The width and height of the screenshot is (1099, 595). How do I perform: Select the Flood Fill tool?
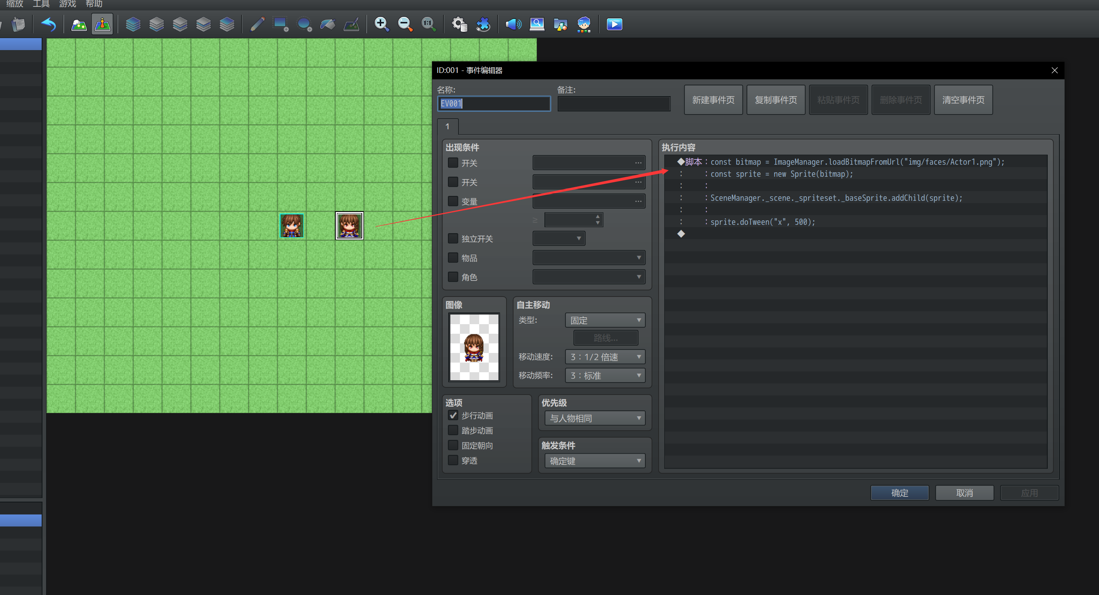tap(328, 24)
